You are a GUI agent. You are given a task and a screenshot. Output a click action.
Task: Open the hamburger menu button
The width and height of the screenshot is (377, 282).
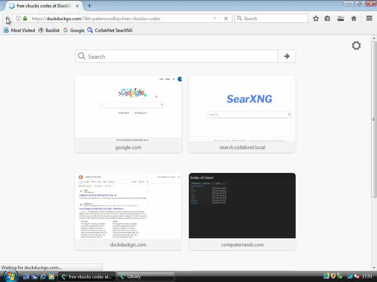[x=369, y=18]
